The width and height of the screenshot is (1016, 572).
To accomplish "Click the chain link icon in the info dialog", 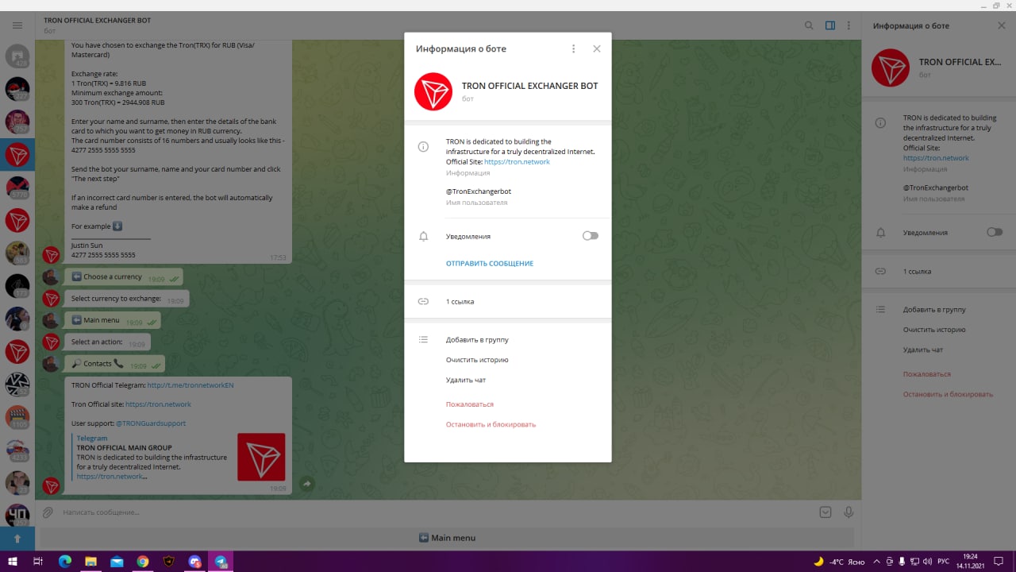I will click(423, 302).
